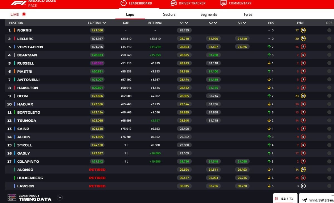Toggle the LIVE indicator
Screen dimensions: 334x203
click(24, 14)
